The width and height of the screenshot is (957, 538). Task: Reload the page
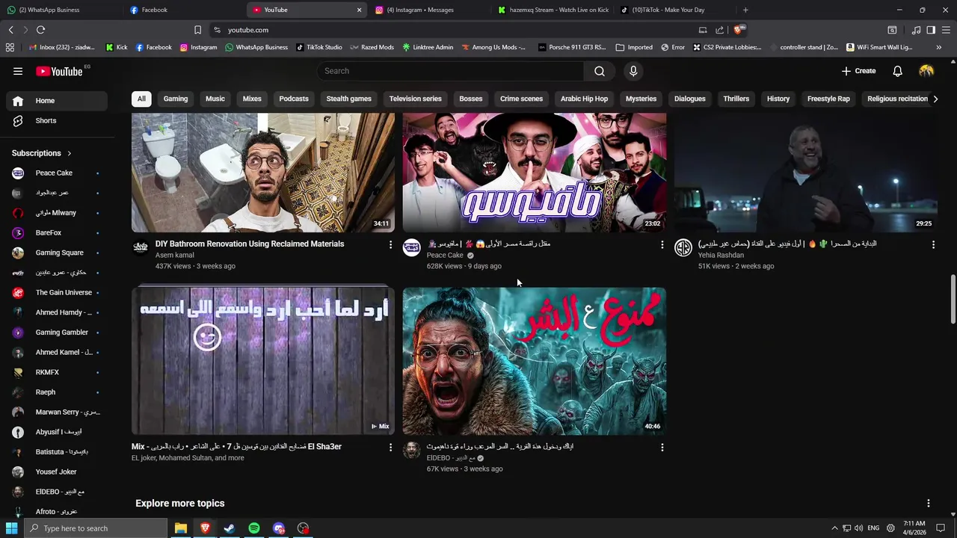[x=40, y=30]
